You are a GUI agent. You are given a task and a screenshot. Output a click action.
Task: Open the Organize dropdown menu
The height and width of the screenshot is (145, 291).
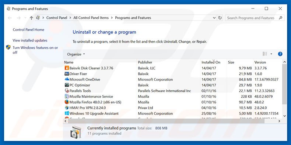(x=76, y=54)
